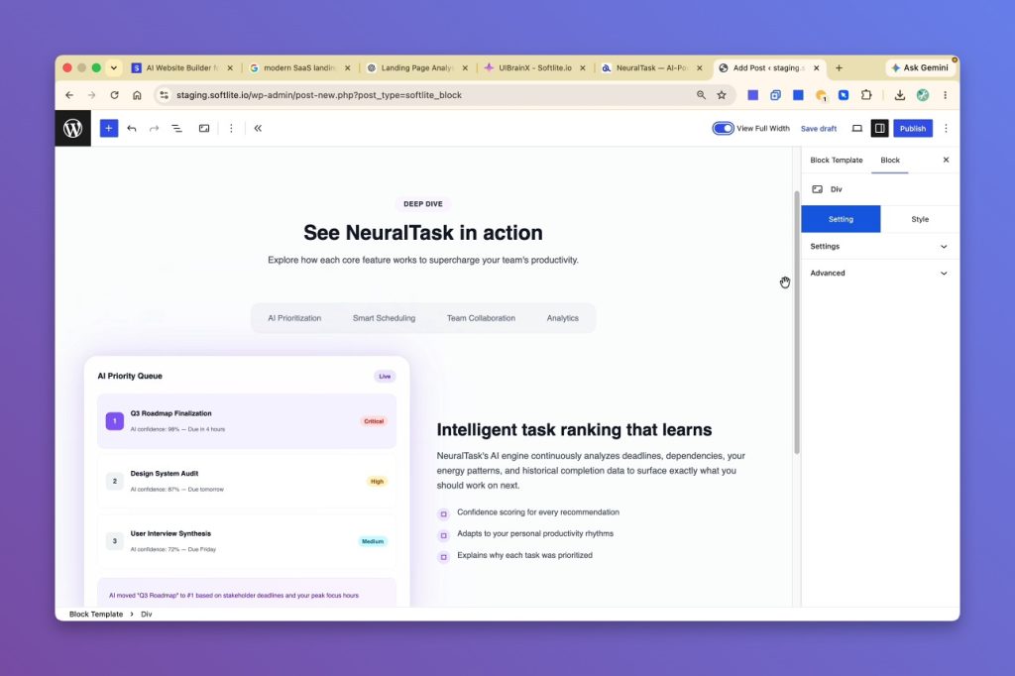
Task: Open the editor Options menu beside Publish
Action: [x=946, y=128]
